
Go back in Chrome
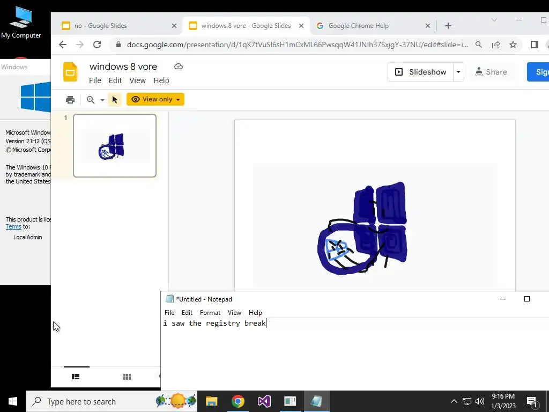[x=63, y=45]
